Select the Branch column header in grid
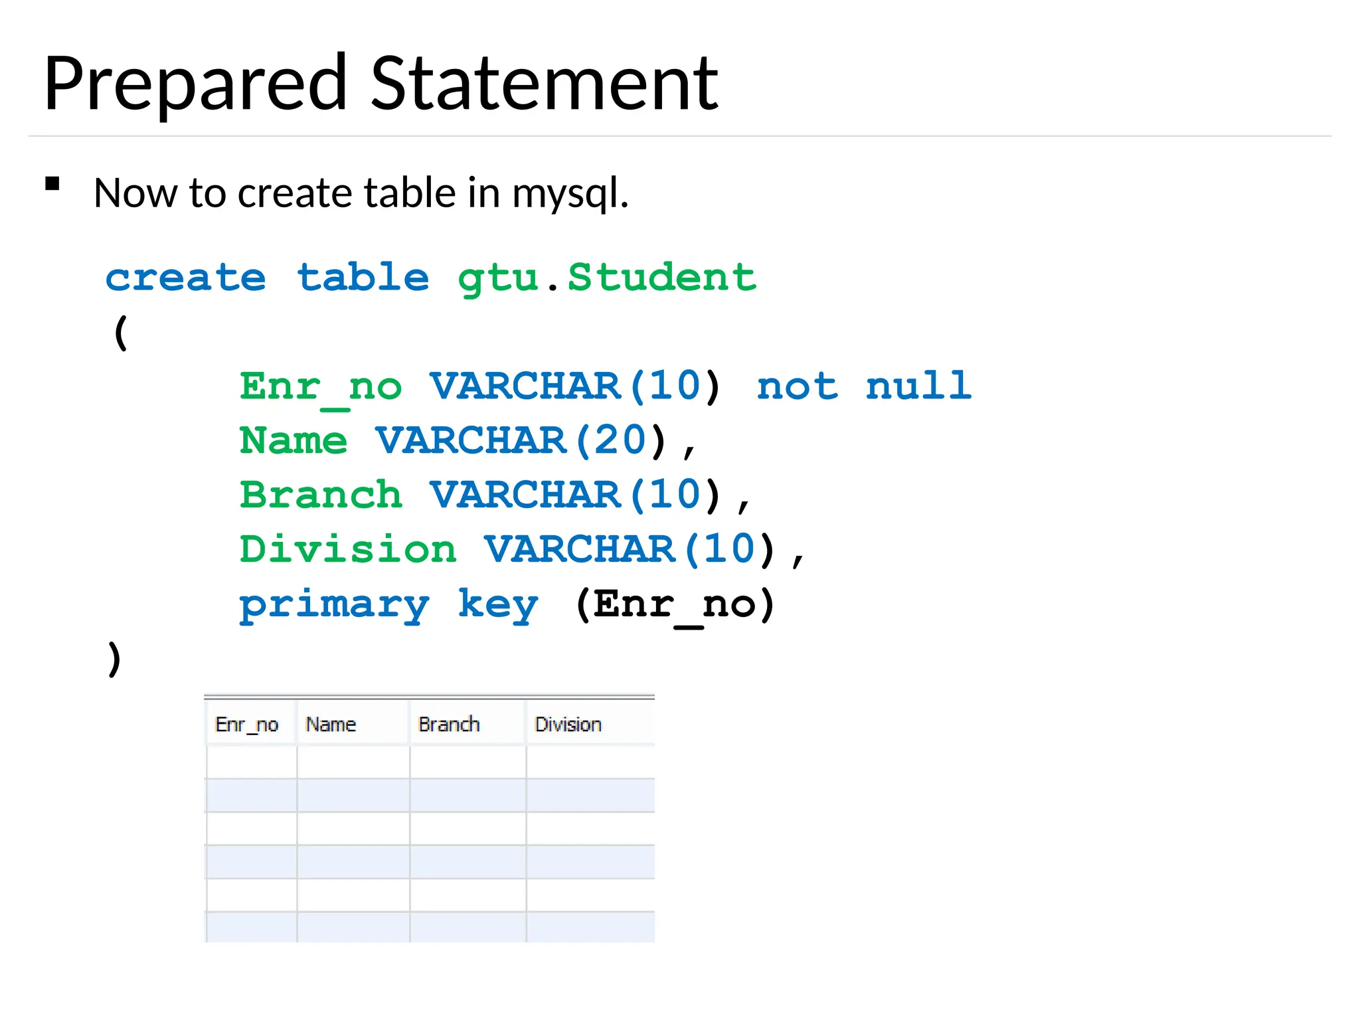 tap(449, 724)
